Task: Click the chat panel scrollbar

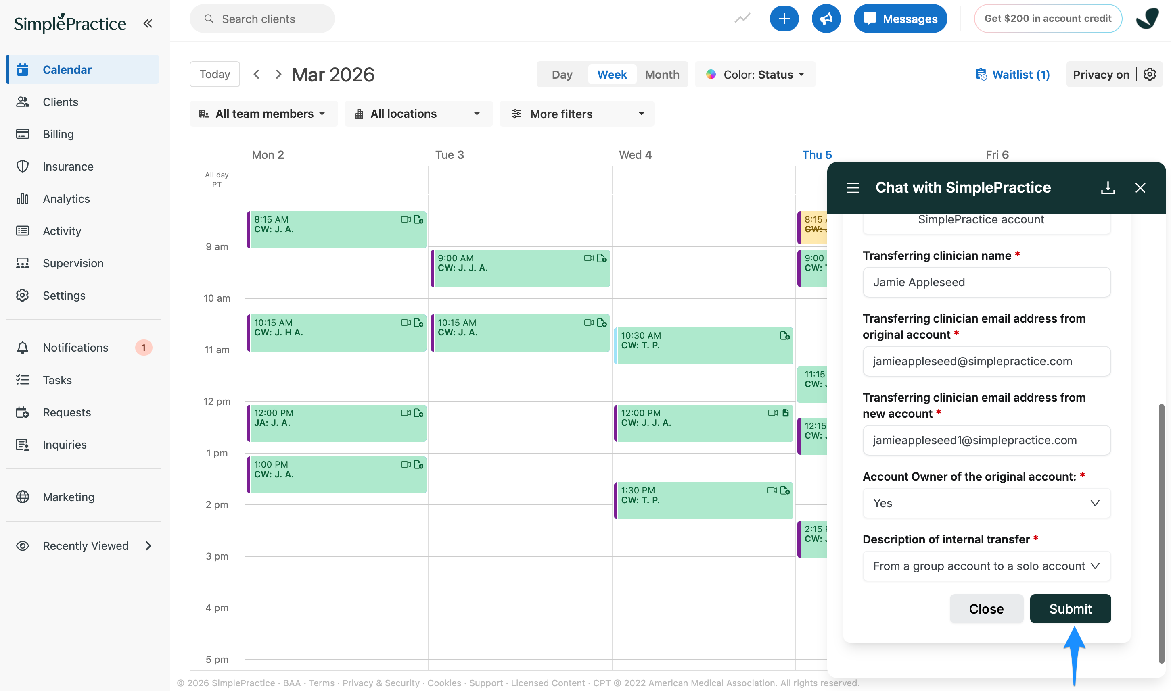Action: click(x=1161, y=533)
